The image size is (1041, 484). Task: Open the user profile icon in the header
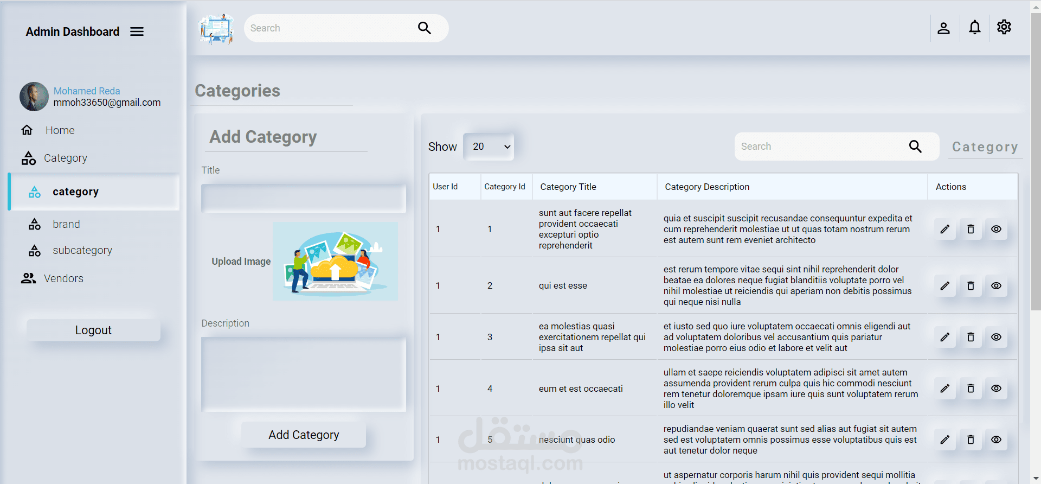coord(944,28)
